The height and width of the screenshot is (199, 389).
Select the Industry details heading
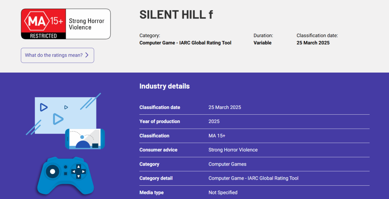pos(164,86)
